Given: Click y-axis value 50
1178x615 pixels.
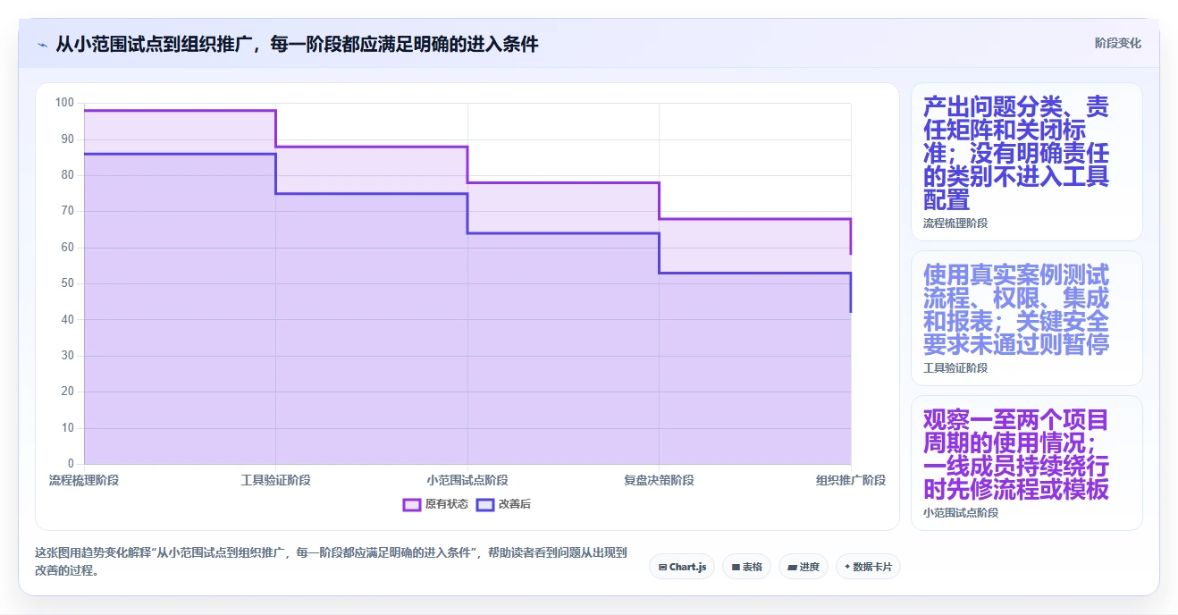Looking at the screenshot, I should [x=68, y=283].
